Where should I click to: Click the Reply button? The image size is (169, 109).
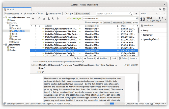[x=78, y=58]
